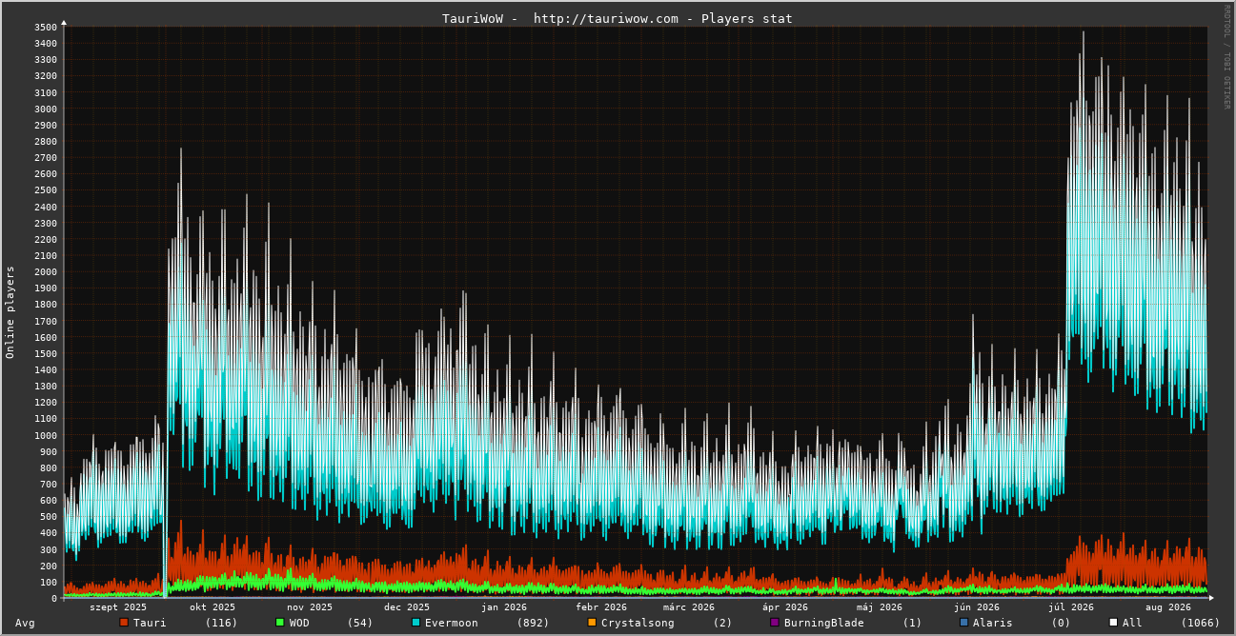Click the white All legend swatch

pyautogui.click(x=1113, y=623)
